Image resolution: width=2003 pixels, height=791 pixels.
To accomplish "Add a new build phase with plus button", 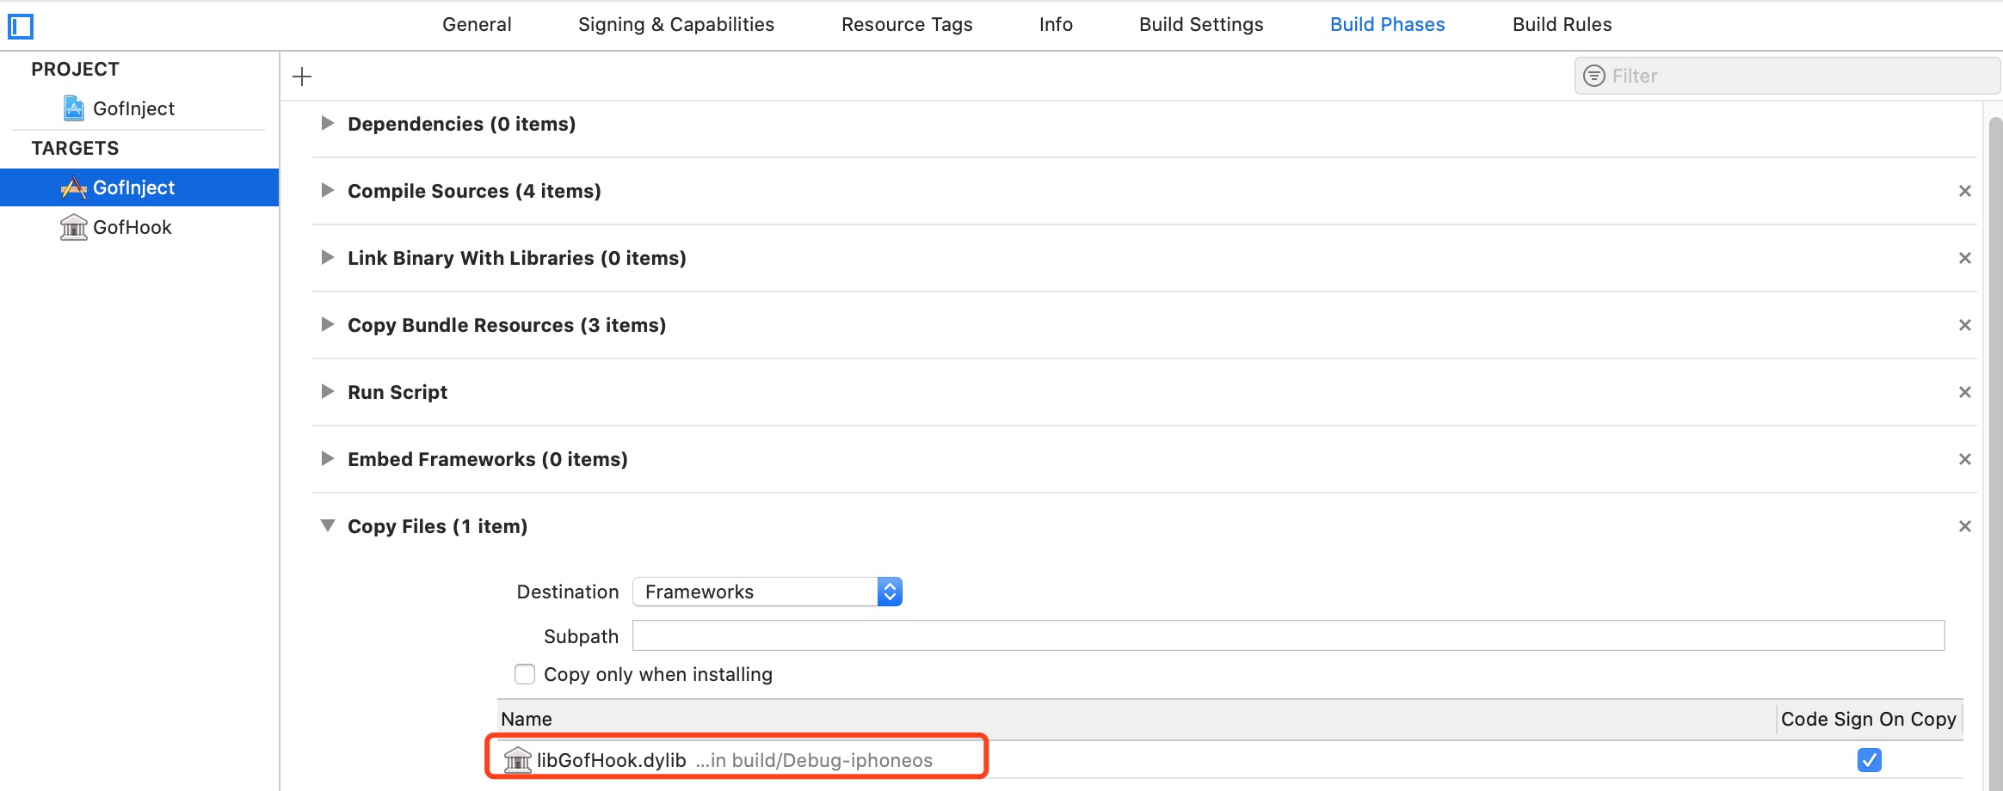I will tap(302, 77).
